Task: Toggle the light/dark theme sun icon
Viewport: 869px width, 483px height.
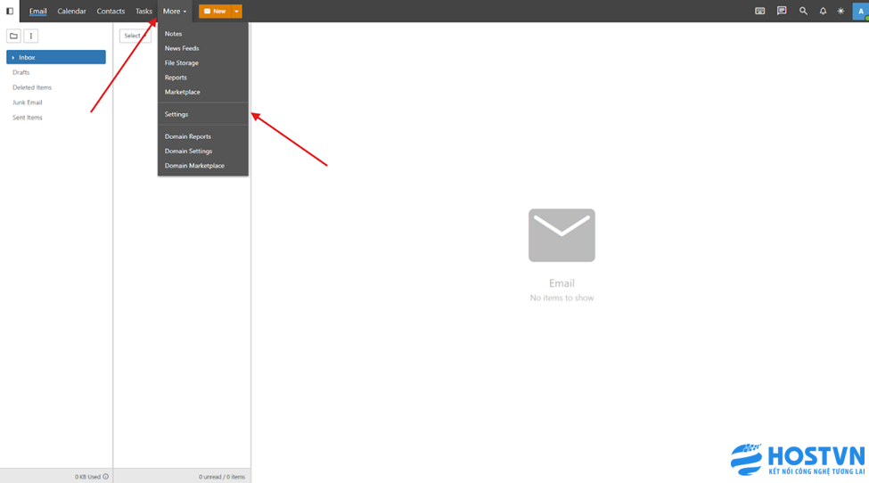Action: pos(840,12)
